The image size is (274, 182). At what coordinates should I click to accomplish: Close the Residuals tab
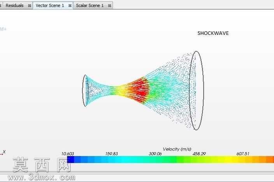pyautogui.click(x=30, y=6)
